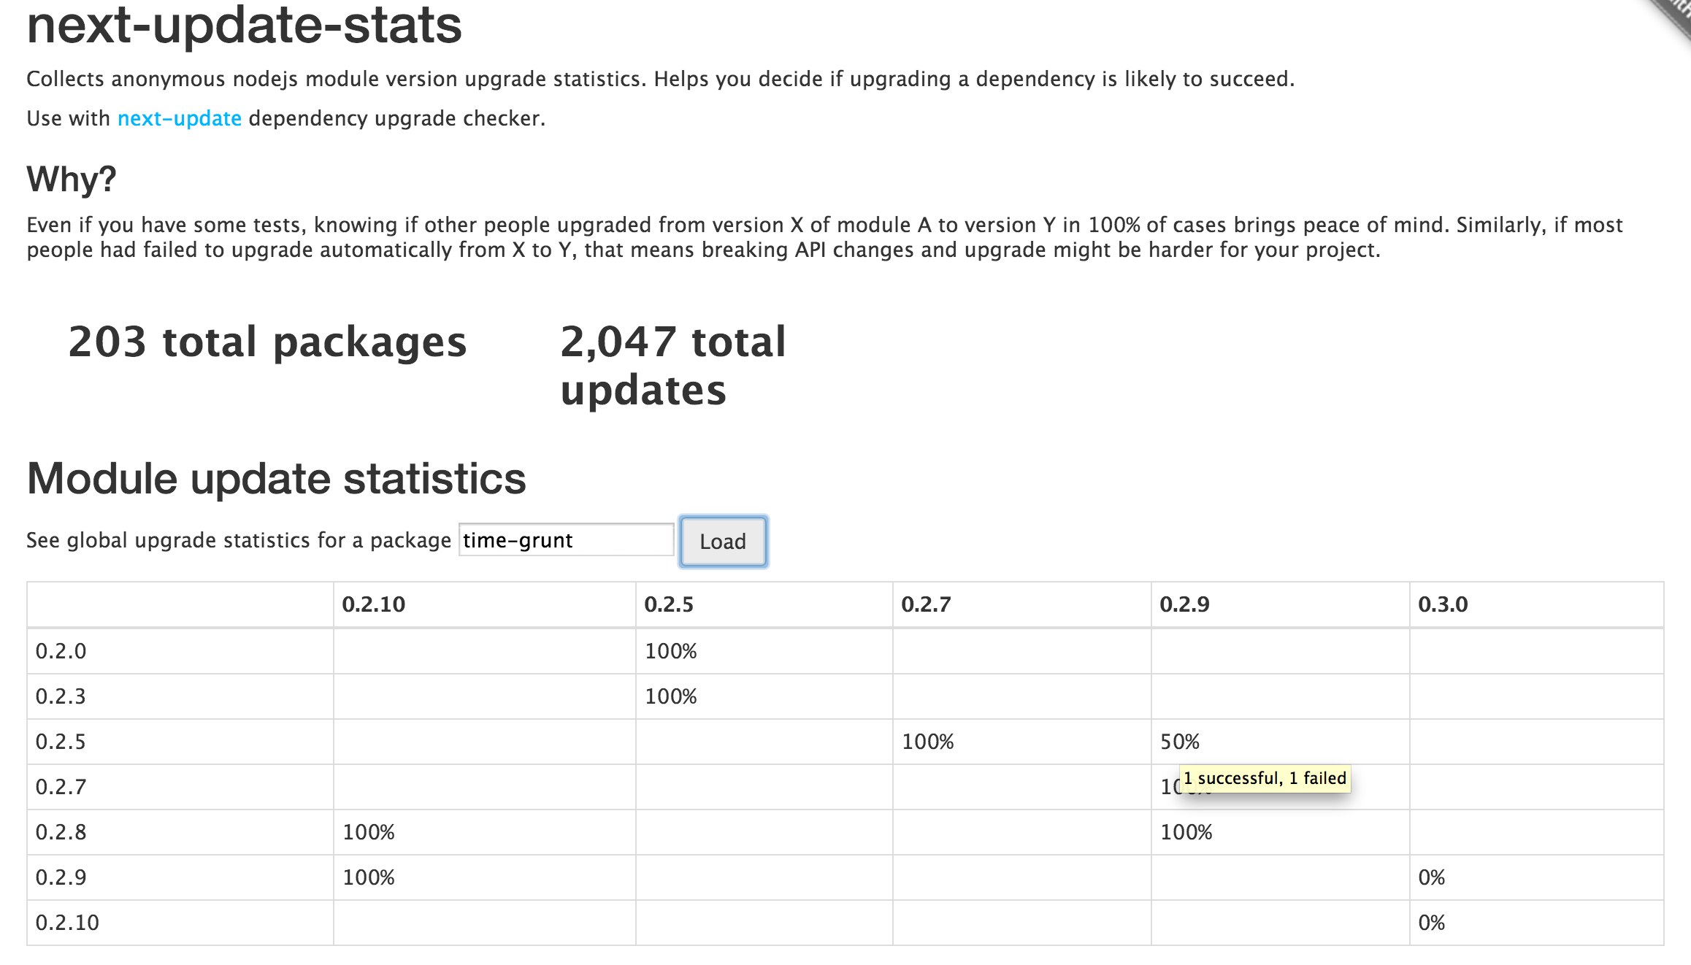The width and height of the screenshot is (1691, 965).
Task: Click the Module update statistics heading
Action: tap(276, 479)
